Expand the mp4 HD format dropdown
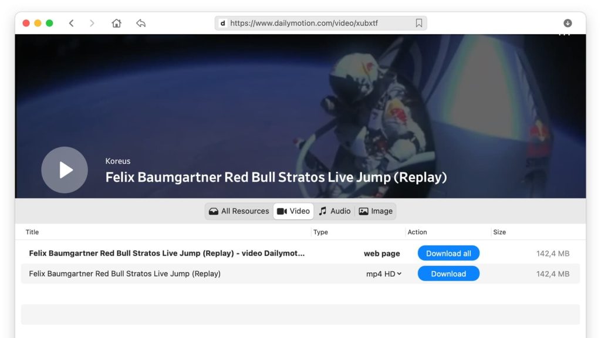Image resolution: width=601 pixels, height=338 pixels. [x=384, y=273]
